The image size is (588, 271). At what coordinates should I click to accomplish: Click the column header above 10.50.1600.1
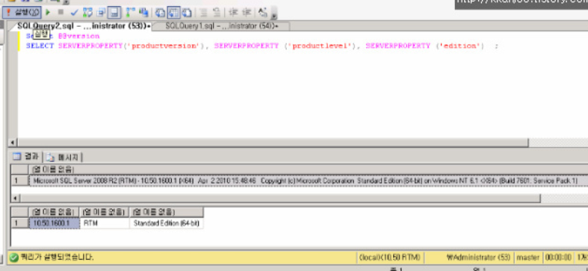click(55, 212)
